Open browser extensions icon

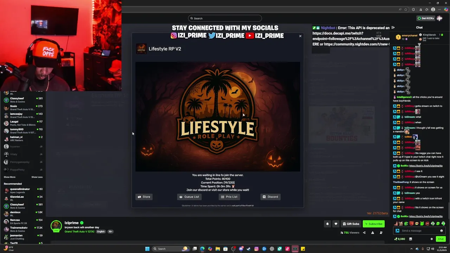click(413, 9)
